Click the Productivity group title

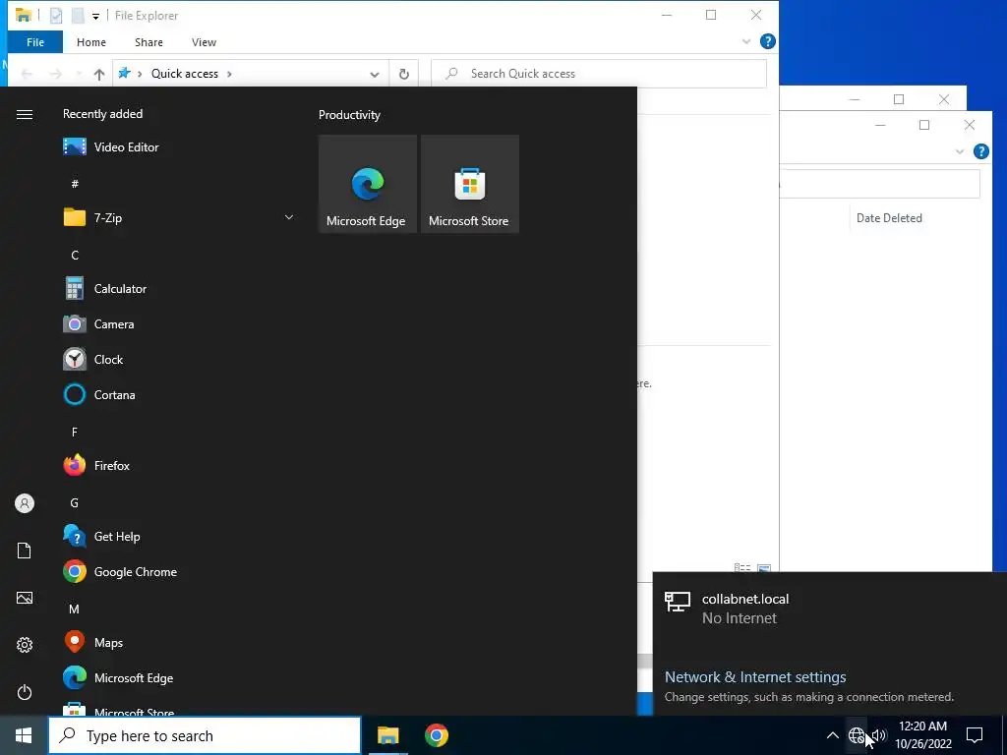pos(349,115)
